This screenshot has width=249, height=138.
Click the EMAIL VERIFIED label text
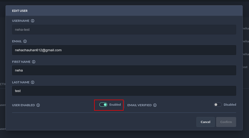139,105
